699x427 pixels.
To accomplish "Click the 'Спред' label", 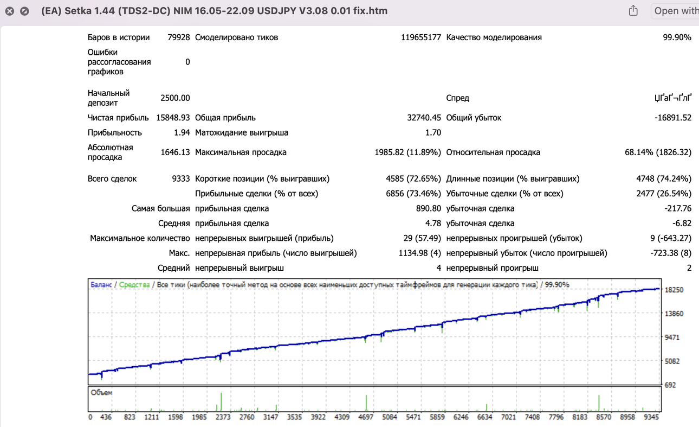I will pos(458,98).
